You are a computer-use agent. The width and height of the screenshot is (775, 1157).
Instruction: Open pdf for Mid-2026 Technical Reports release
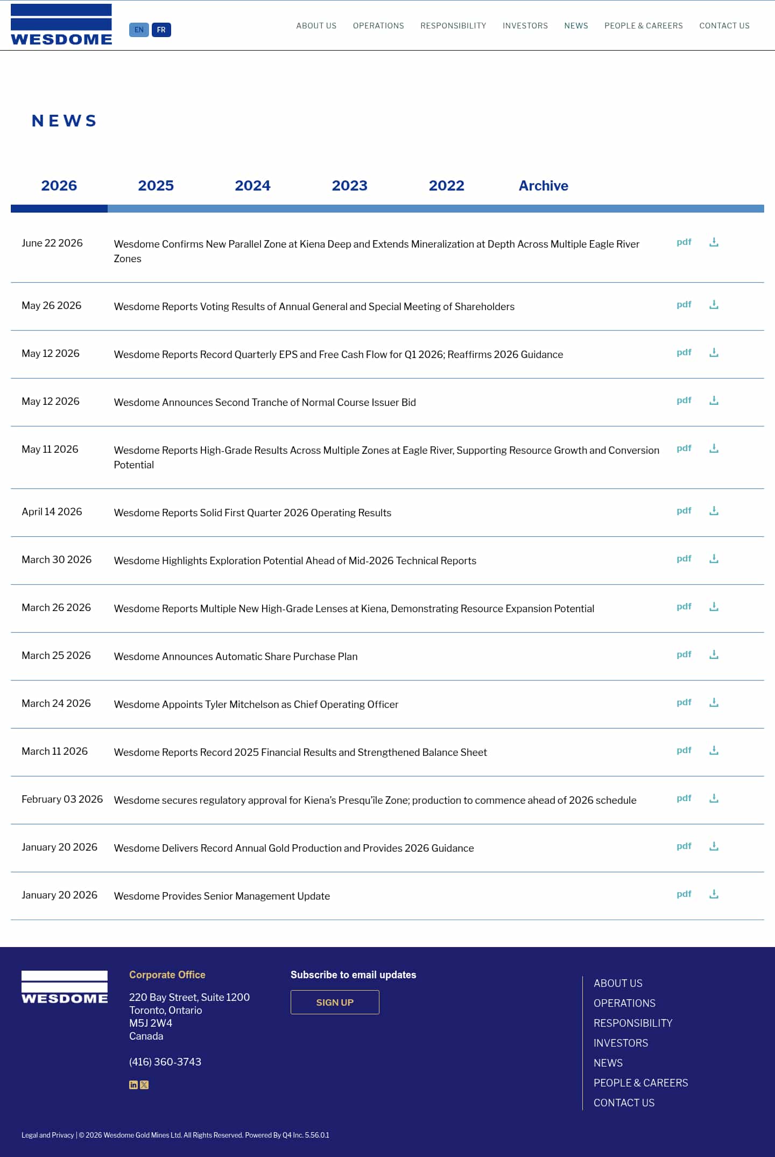(684, 559)
